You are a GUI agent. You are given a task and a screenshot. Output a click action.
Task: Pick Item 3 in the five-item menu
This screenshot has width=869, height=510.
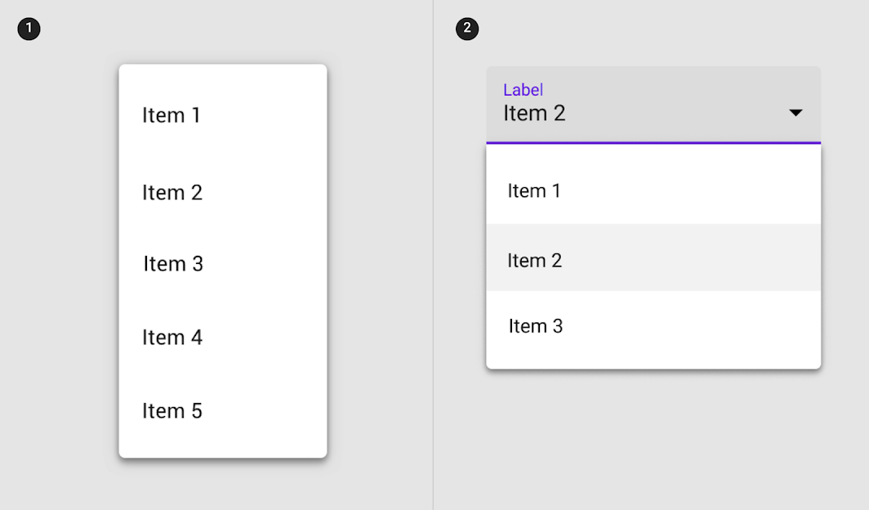tap(173, 264)
